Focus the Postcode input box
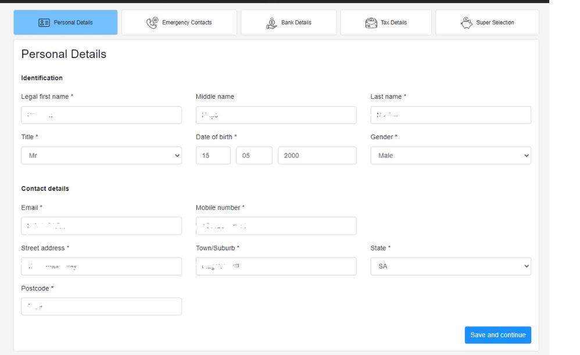The image size is (580, 355). click(101, 306)
